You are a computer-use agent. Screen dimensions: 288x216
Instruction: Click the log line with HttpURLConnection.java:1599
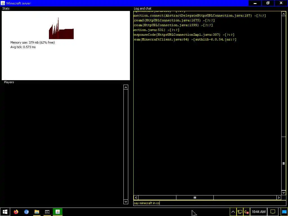(x=173, y=25)
